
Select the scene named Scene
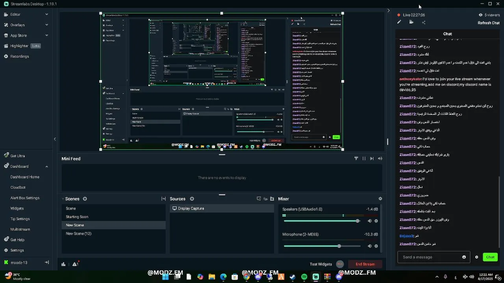113,208
